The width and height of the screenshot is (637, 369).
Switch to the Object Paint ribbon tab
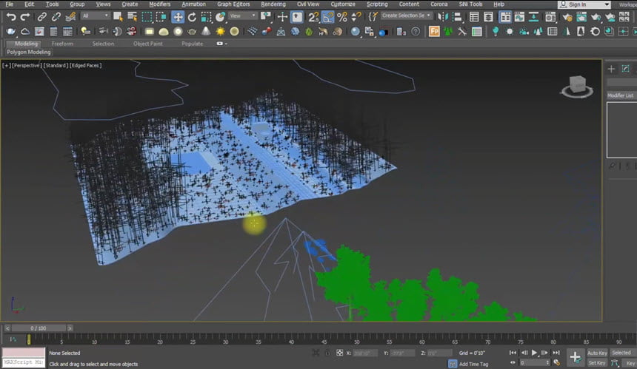tap(148, 44)
